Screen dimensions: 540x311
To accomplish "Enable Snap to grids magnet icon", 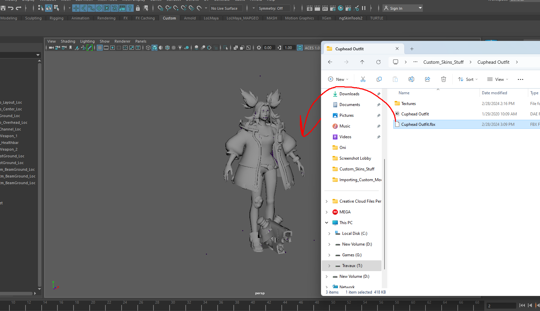I will point(161,8).
